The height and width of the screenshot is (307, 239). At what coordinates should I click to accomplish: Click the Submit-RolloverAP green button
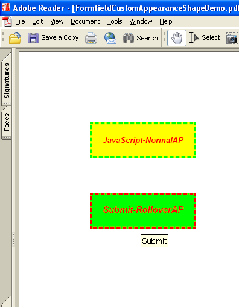[143, 210]
